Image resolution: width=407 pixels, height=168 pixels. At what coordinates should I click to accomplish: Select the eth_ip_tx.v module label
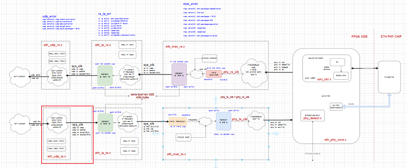pos(103,153)
